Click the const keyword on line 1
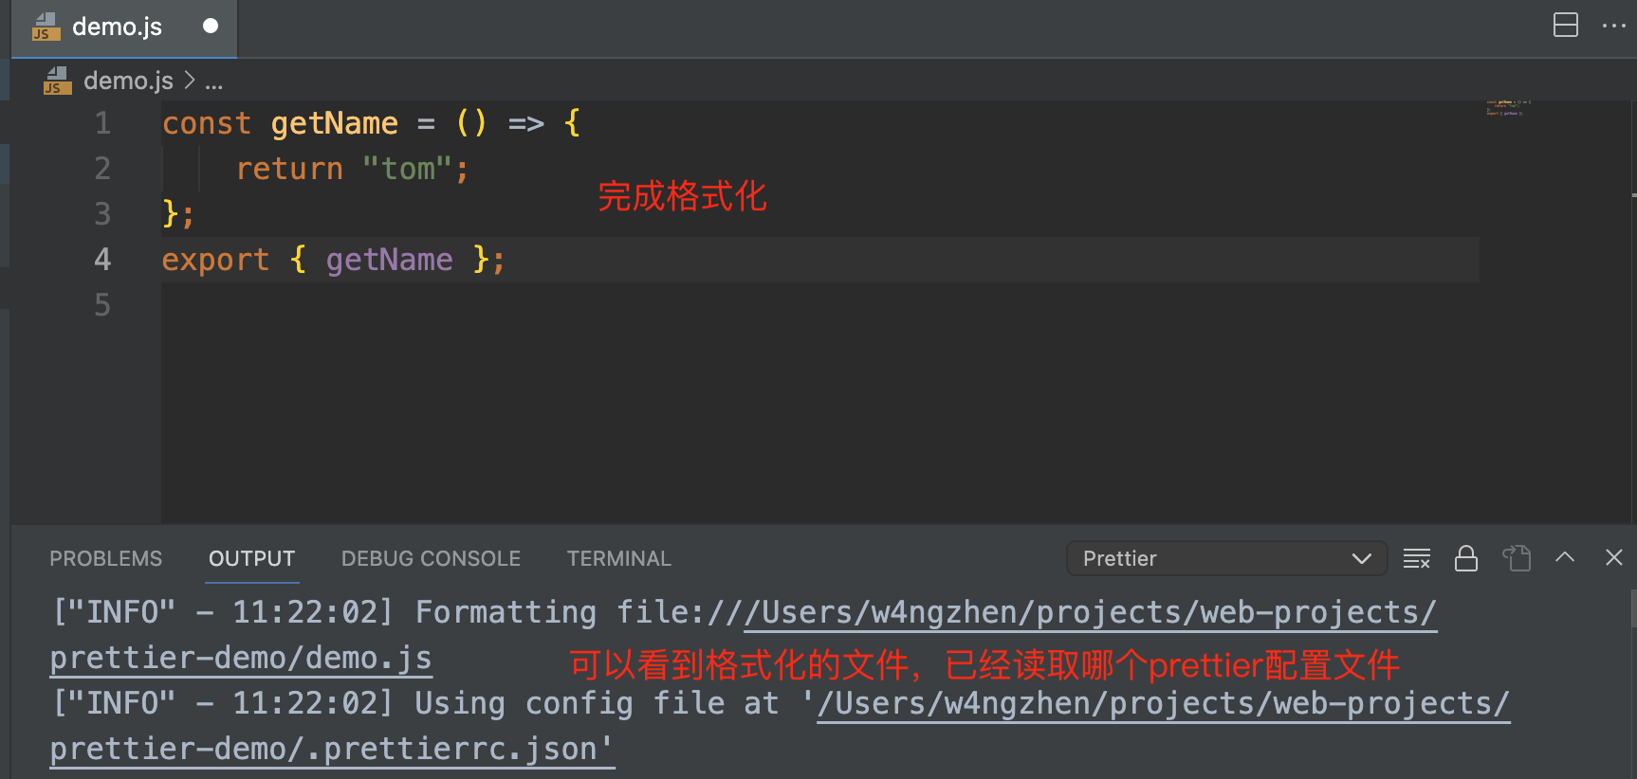 pos(207,123)
